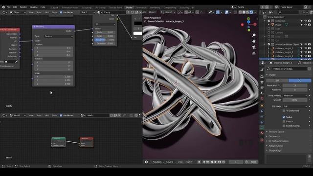Select rendered viewport shading mode icon
This screenshot has width=313, height=176.
coord(251,12)
